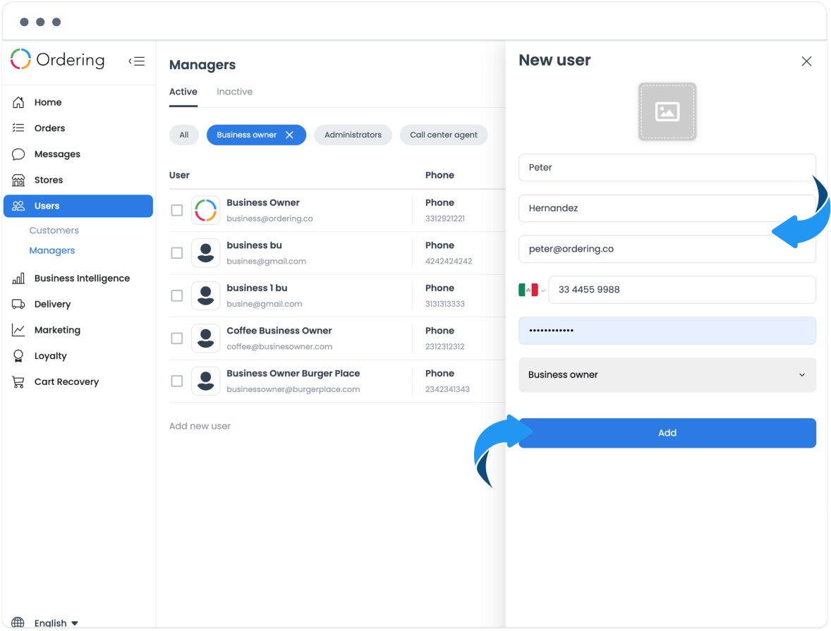Click email business@ordering.co

click(x=269, y=219)
